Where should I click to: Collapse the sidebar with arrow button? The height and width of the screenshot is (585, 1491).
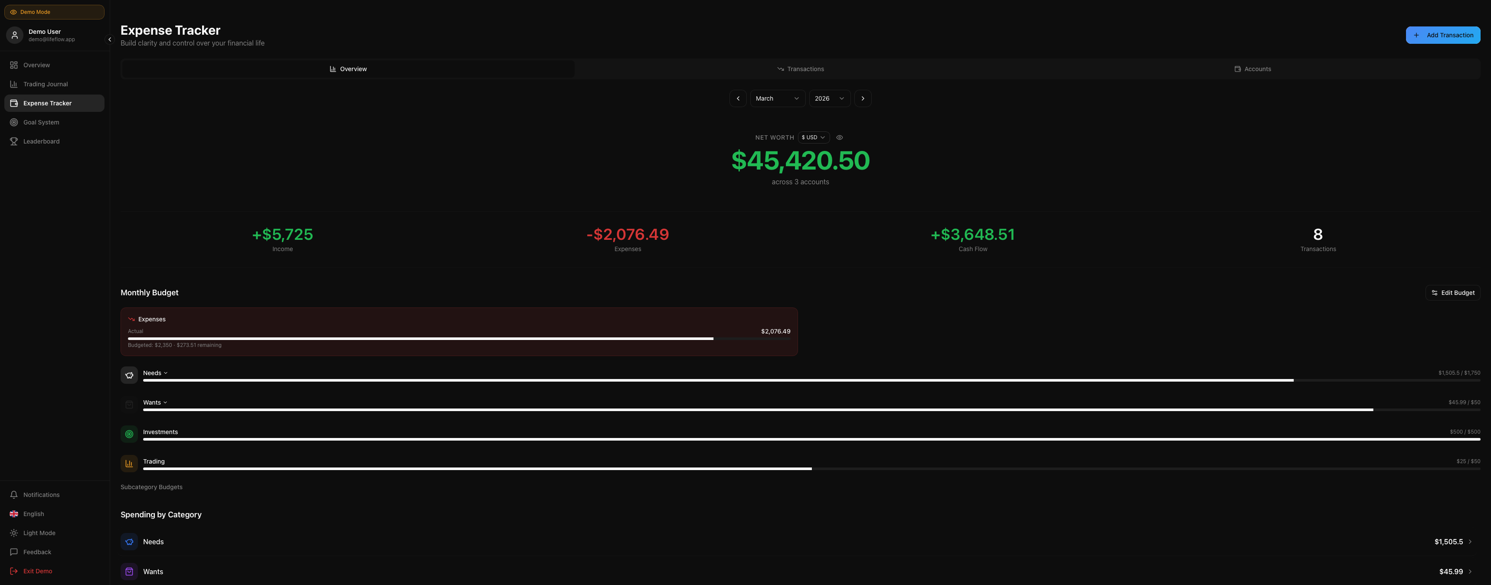(x=109, y=39)
